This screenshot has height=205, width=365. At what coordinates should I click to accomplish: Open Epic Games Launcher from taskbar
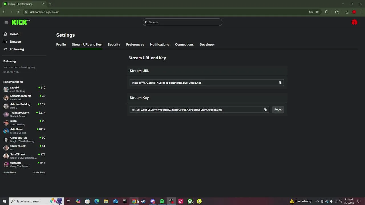point(125,201)
